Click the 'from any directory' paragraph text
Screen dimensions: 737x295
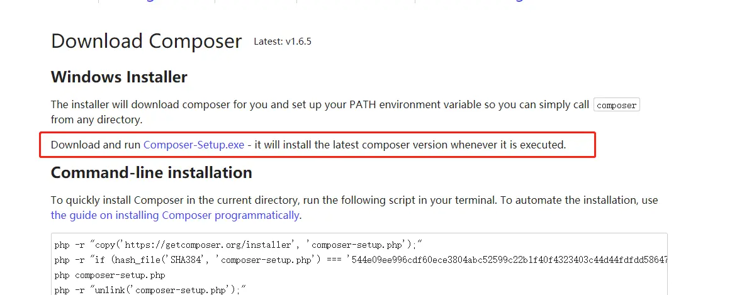tap(97, 120)
